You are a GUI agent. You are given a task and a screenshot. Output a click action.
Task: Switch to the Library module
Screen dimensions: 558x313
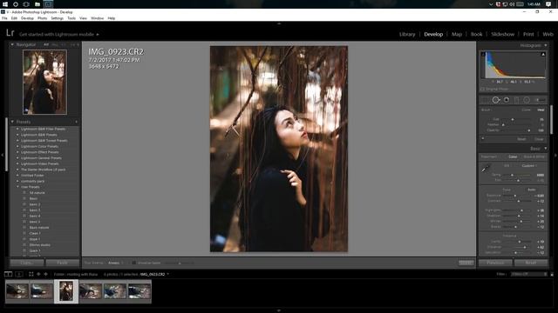click(407, 34)
